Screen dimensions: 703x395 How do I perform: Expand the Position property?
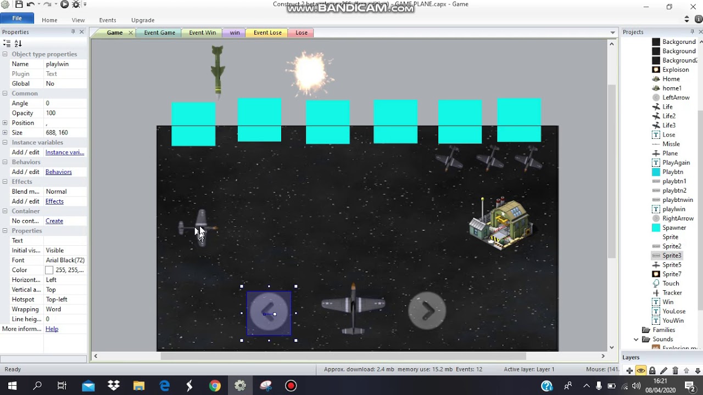point(5,123)
